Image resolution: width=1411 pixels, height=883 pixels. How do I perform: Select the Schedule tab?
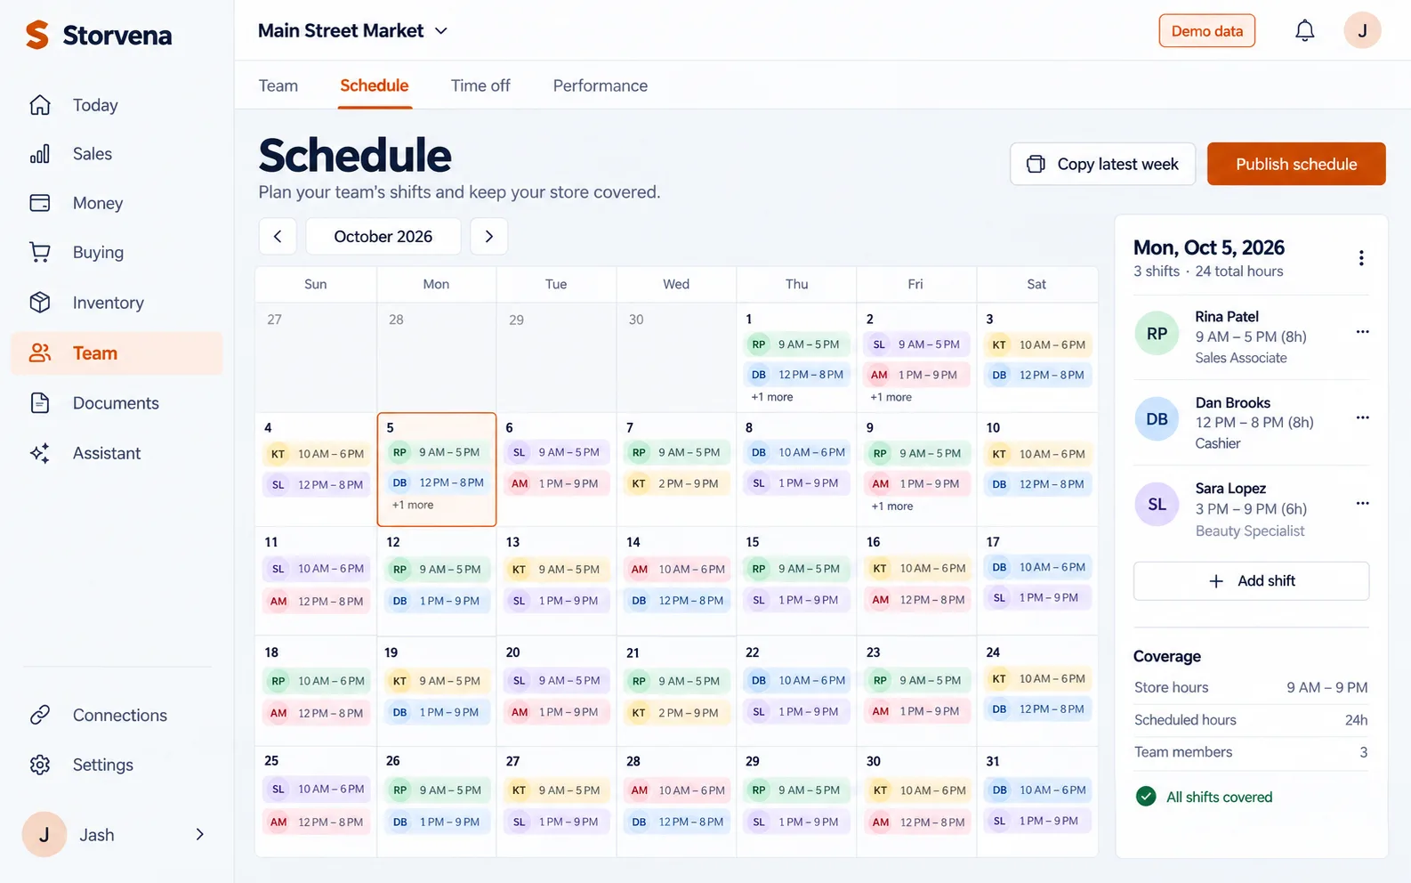point(375,85)
